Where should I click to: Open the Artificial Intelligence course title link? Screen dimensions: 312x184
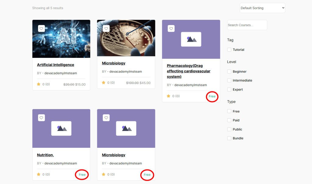pos(55,65)
